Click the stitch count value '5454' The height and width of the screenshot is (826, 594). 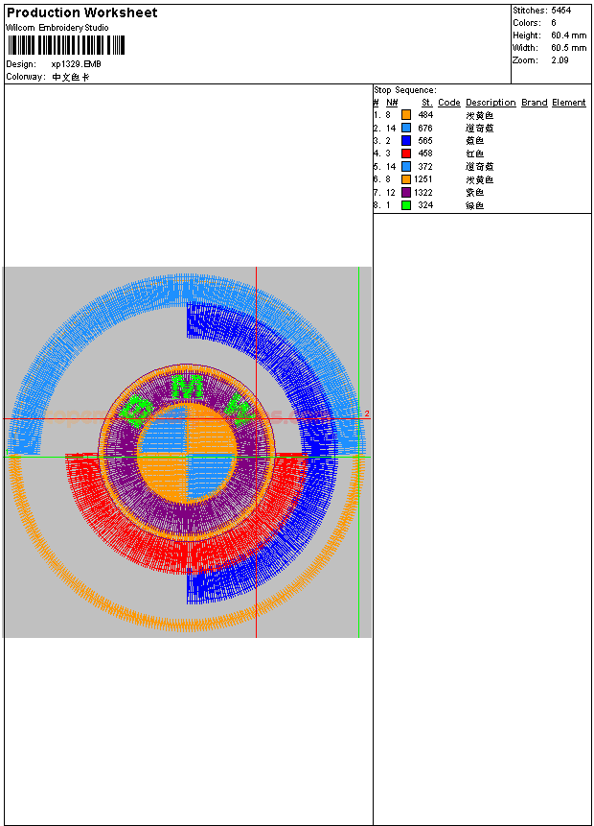point(560,10)
